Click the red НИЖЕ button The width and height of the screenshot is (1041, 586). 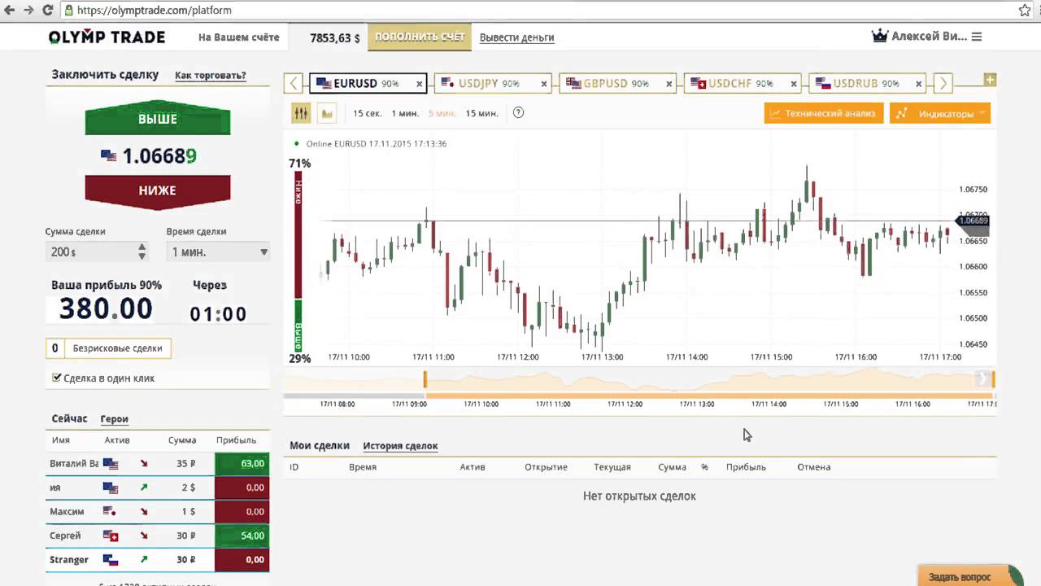pos(158,190)
